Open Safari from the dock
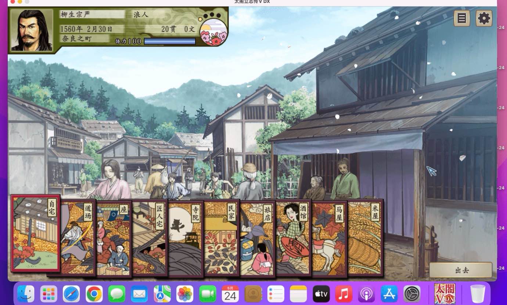507x305 pixels. [x=71, y=294]
